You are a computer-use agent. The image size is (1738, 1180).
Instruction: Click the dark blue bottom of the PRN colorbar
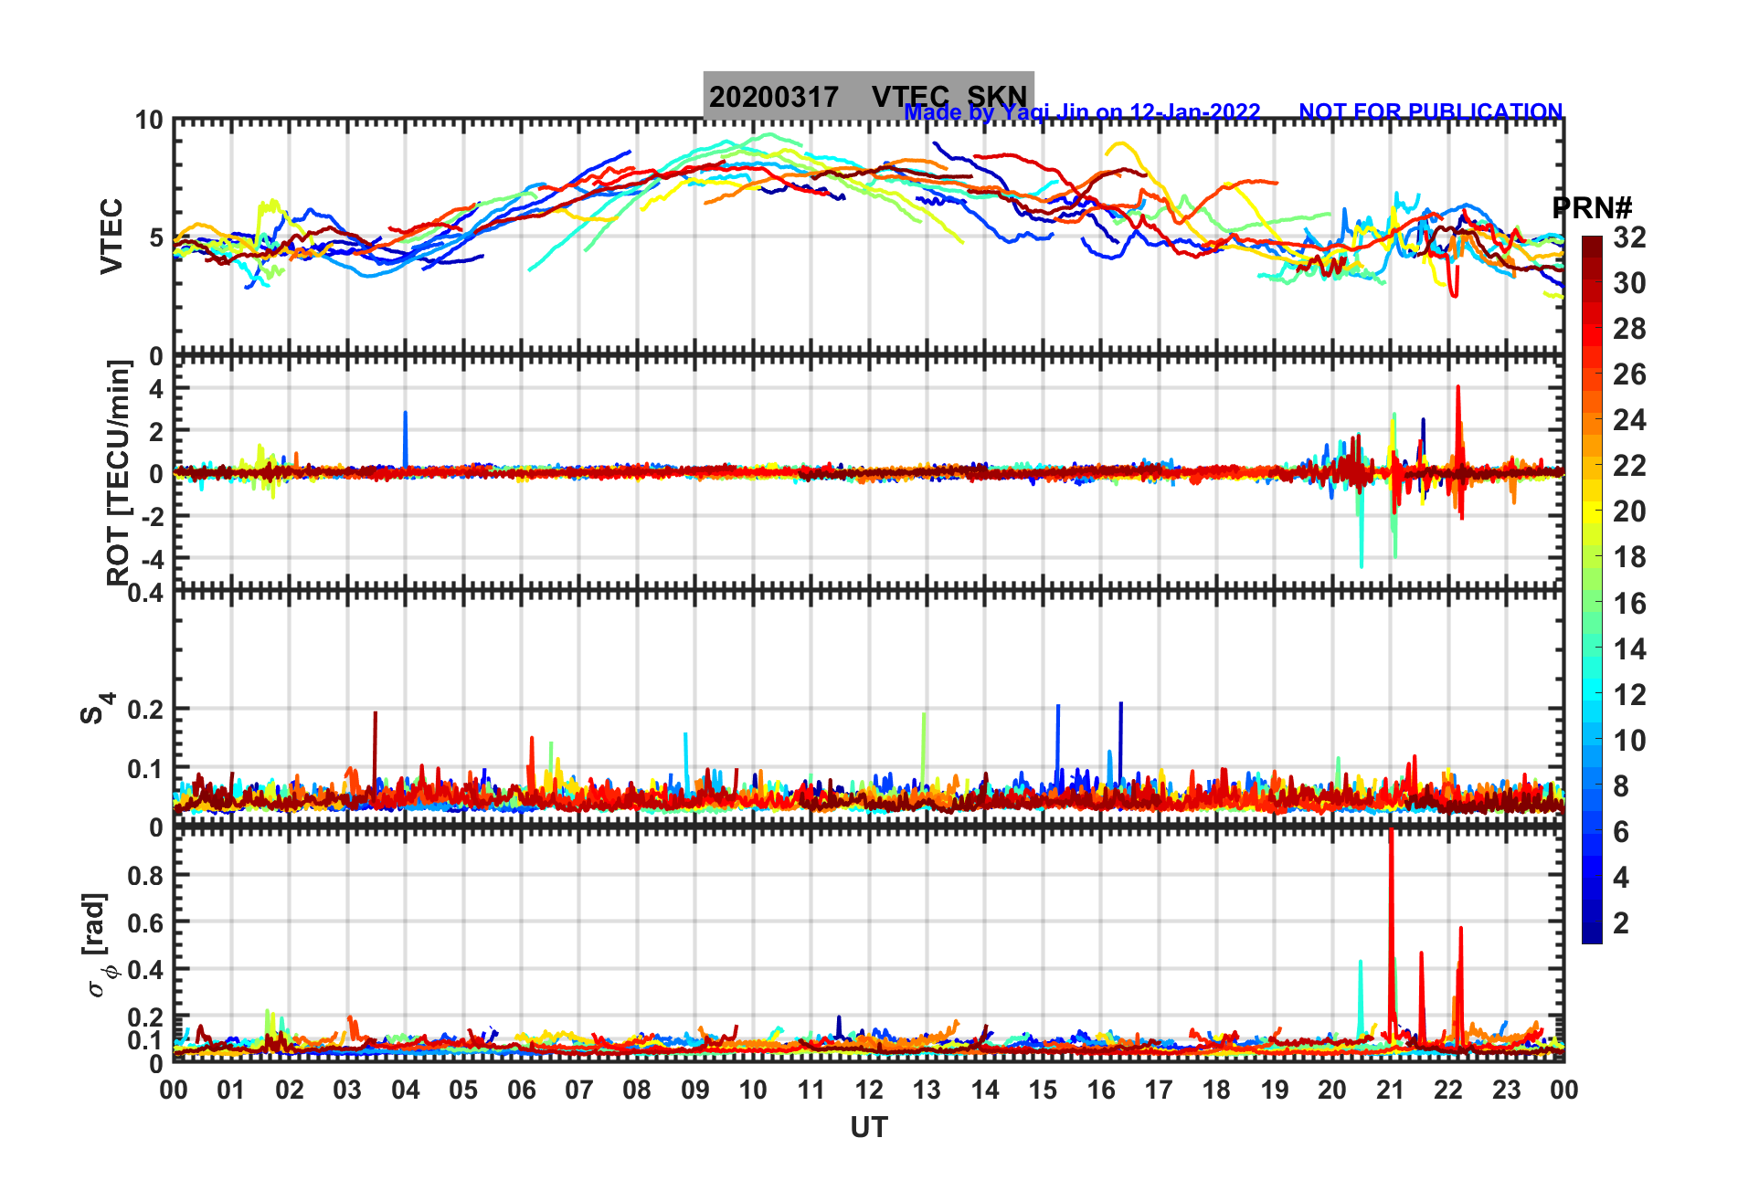coord(1592,933)
